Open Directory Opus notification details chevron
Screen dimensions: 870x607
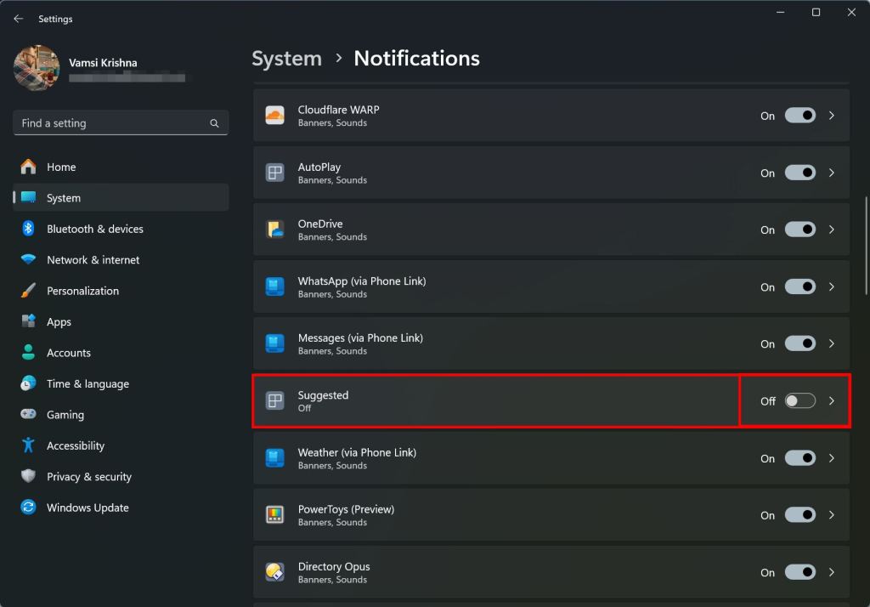point(832,572)
